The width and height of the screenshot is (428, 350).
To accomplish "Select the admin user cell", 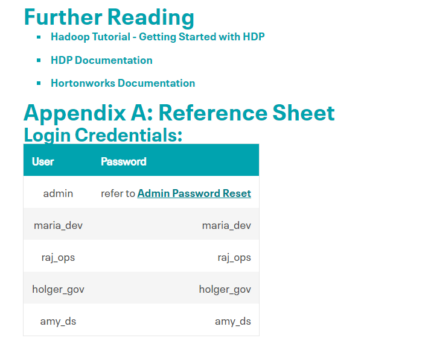I will [58, 193].
